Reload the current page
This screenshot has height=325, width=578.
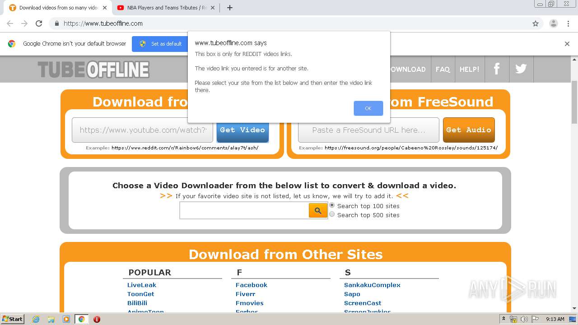tap(39, 23)
